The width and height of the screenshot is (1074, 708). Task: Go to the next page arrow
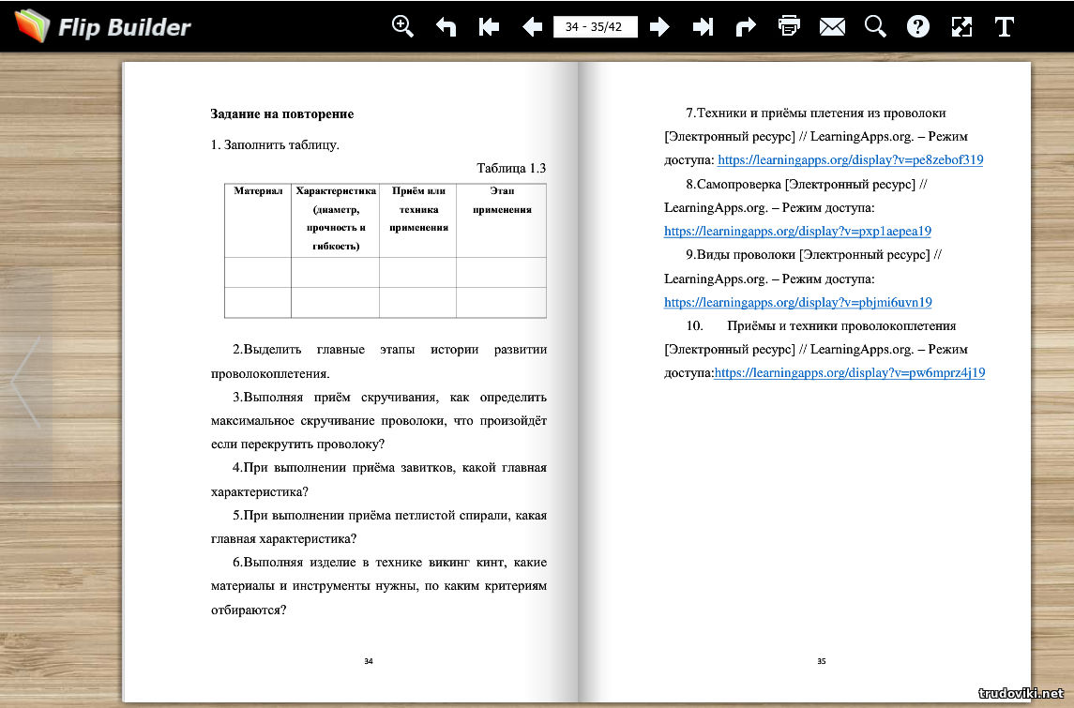click(x=659, y=26)
